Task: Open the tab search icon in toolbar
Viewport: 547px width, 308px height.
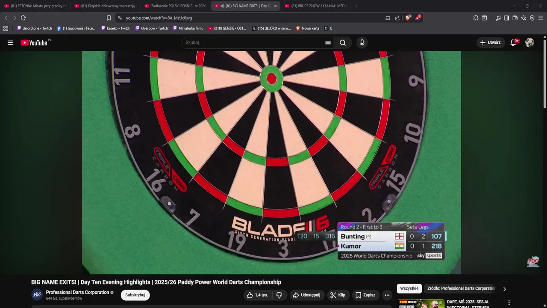Action: tap(484, 18)
